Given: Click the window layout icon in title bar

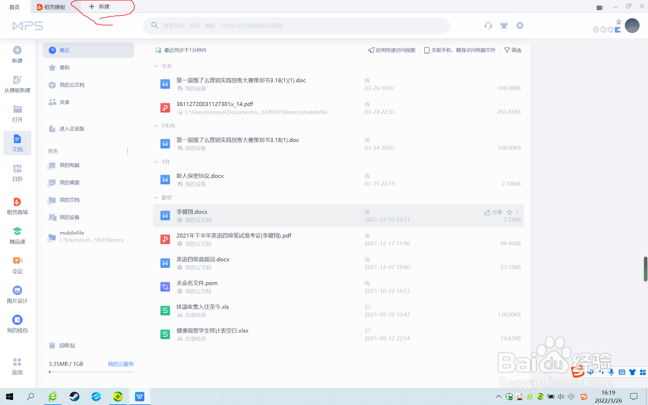Looking at the screenshot, I should click(x=600, y=8).
